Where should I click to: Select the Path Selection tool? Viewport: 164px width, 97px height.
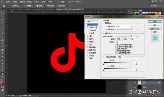[2, 67]
